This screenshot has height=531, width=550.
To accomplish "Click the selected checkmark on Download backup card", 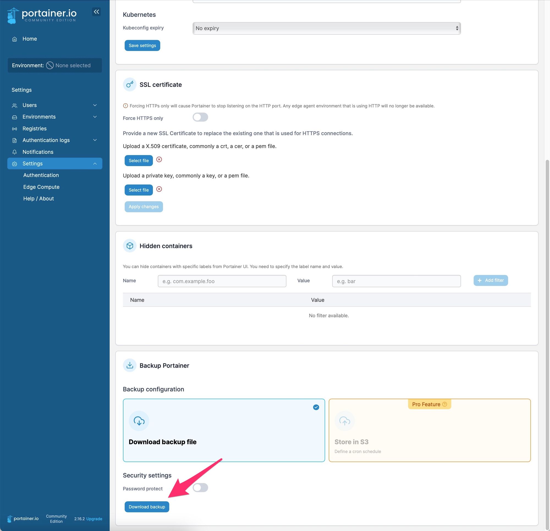I will point(316,407).
